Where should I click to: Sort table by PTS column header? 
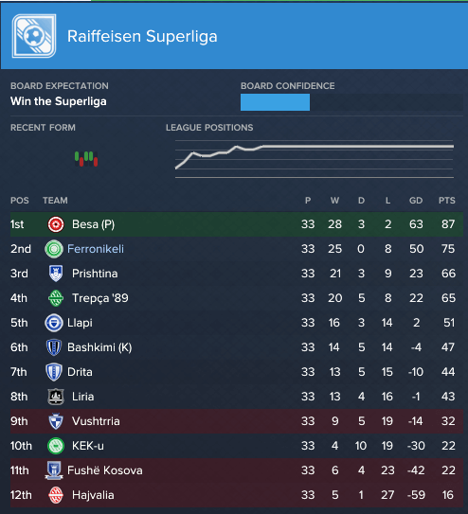coord(447,201)
